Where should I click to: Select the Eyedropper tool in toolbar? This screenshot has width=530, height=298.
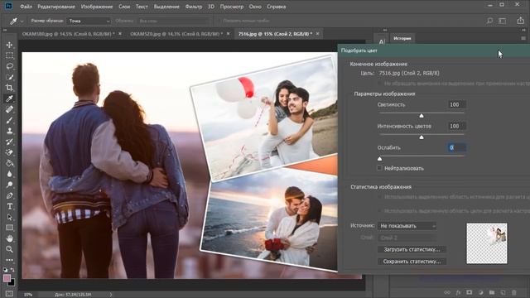9,99
